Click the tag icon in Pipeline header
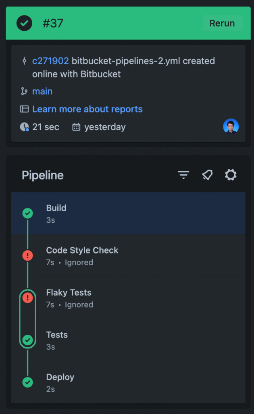Image resolution: width=254 pixels, height=414 pixels. point(207,175)
